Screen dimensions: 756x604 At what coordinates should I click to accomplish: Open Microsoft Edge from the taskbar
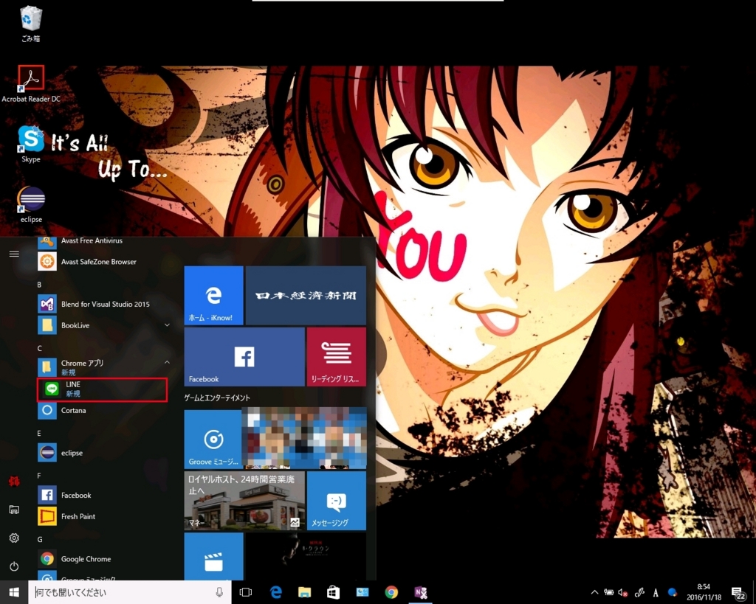coord(275,592)
